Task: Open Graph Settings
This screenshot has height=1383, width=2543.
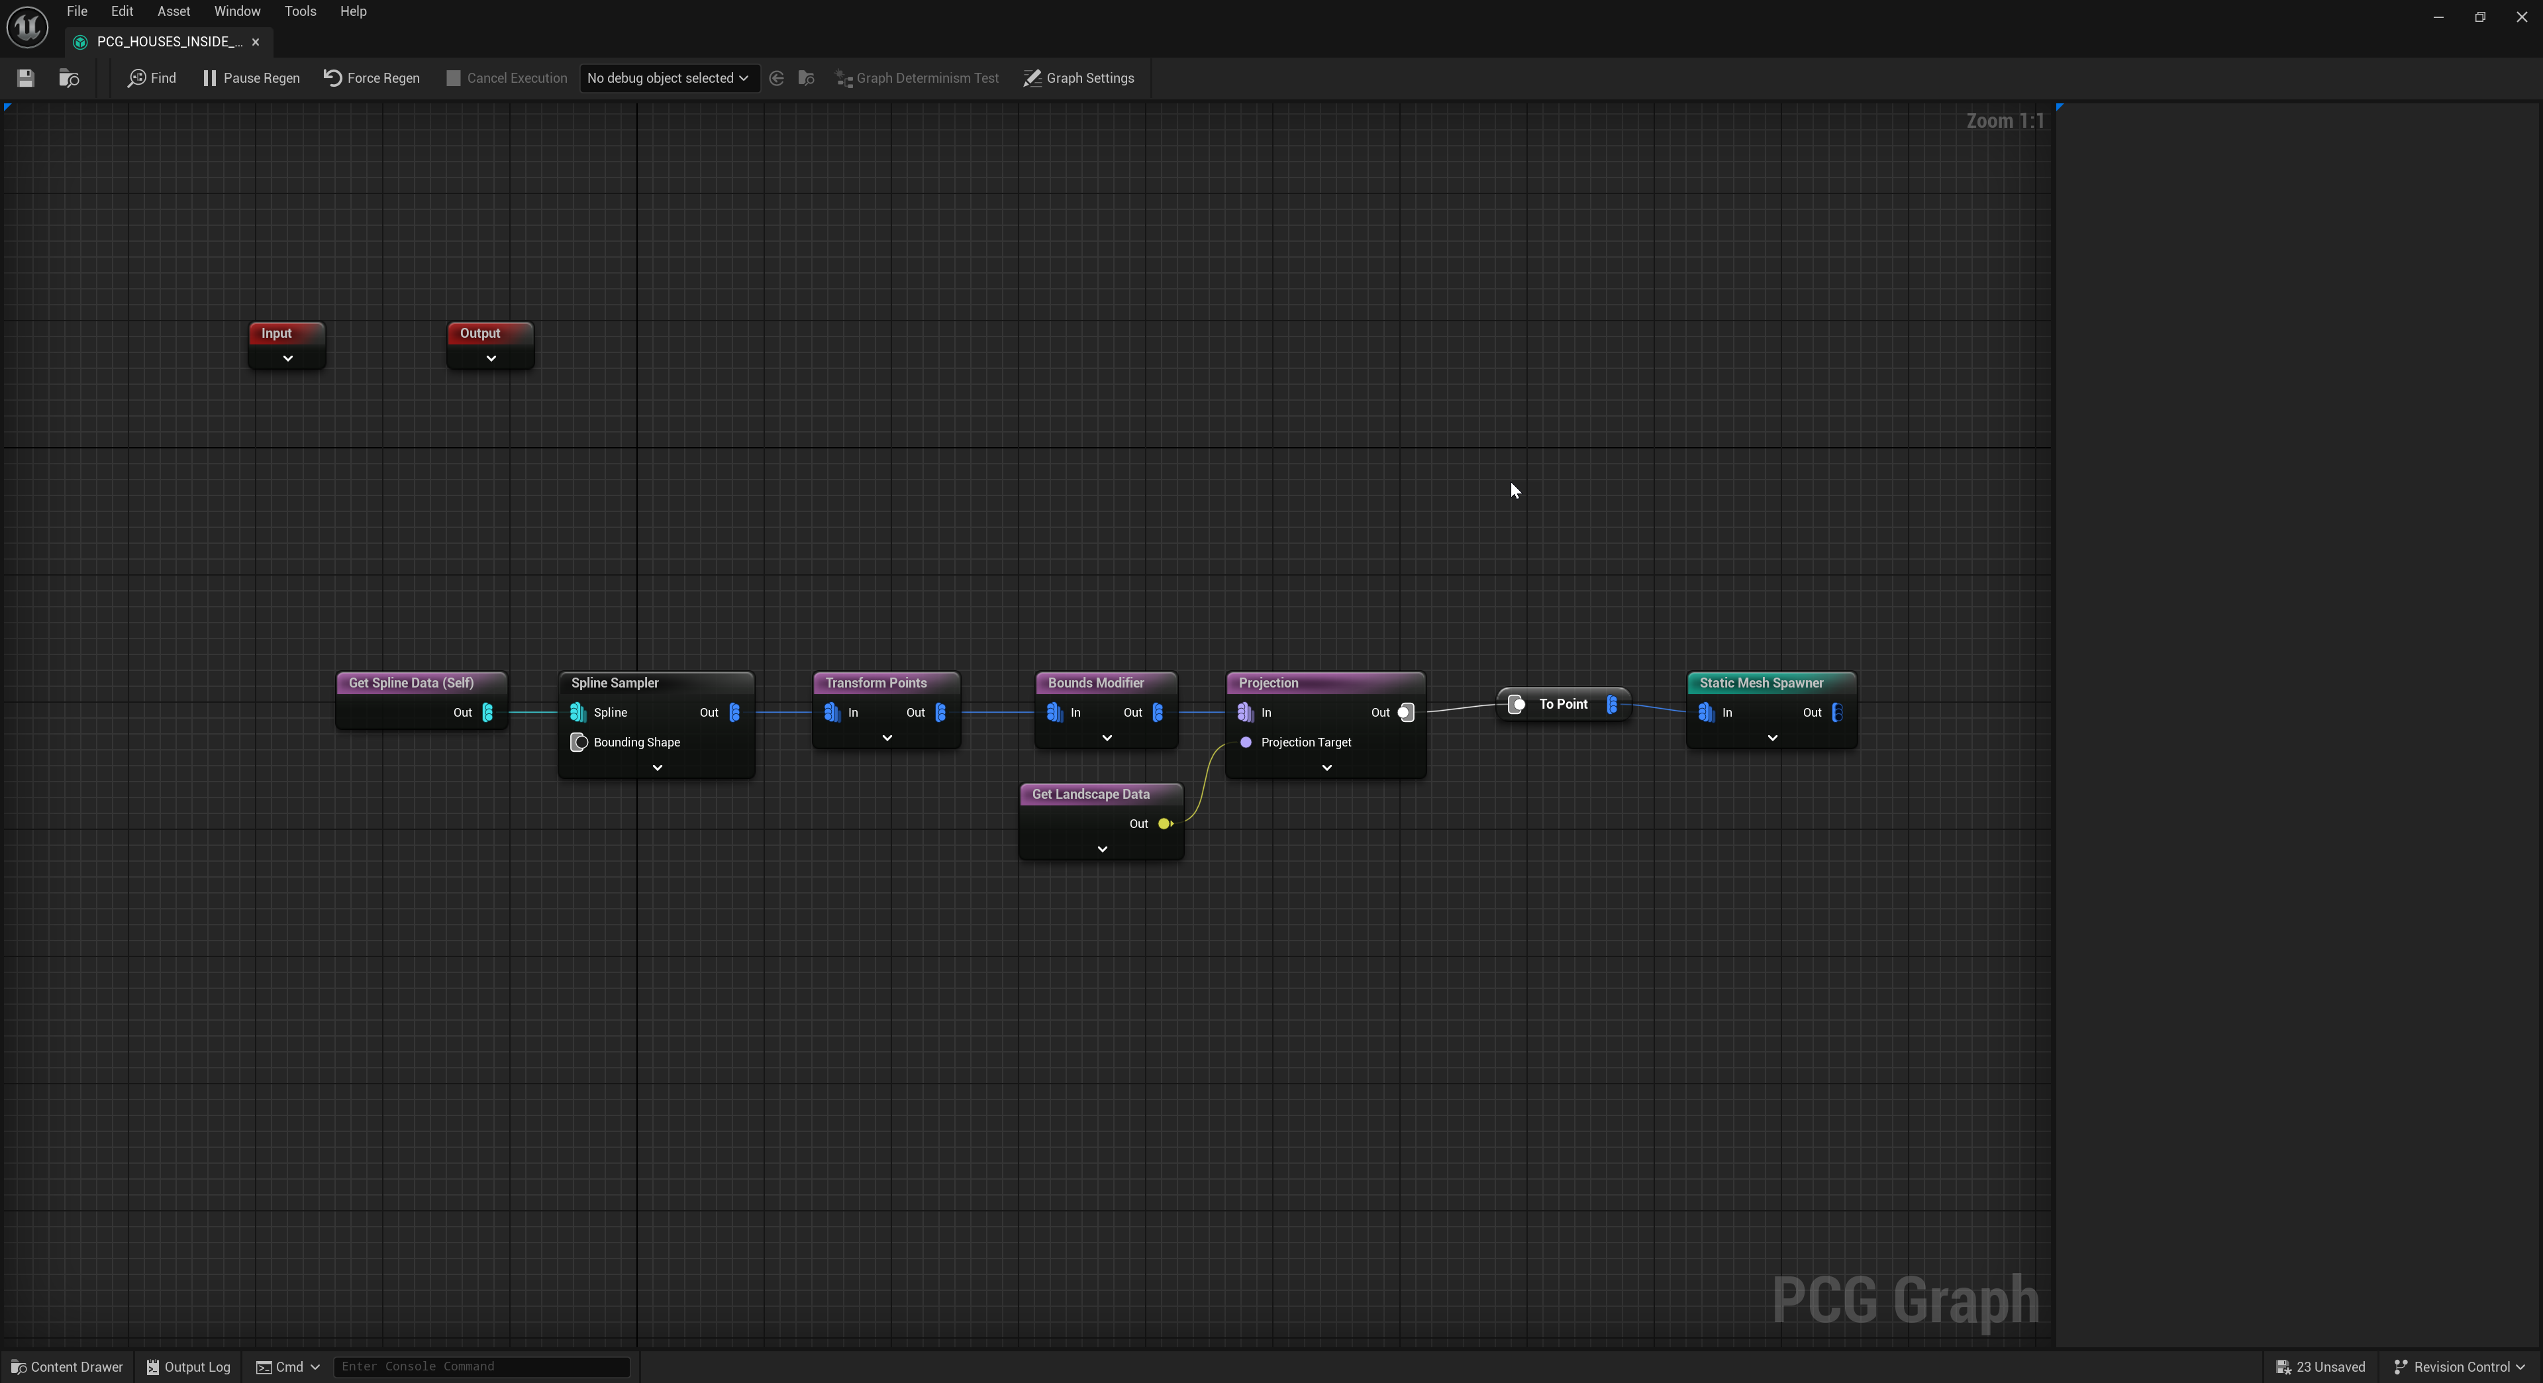Action: [1078, 78]
